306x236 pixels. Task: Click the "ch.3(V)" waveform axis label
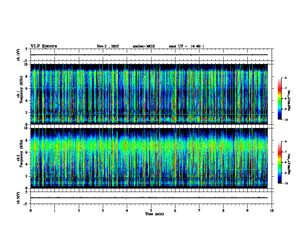coord(19,198)
